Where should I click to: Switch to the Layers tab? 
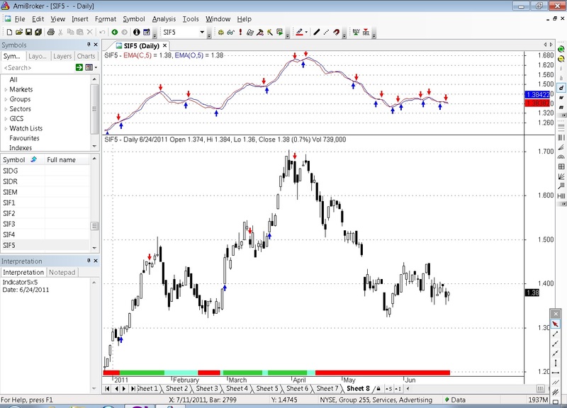[x=62, y=56]
